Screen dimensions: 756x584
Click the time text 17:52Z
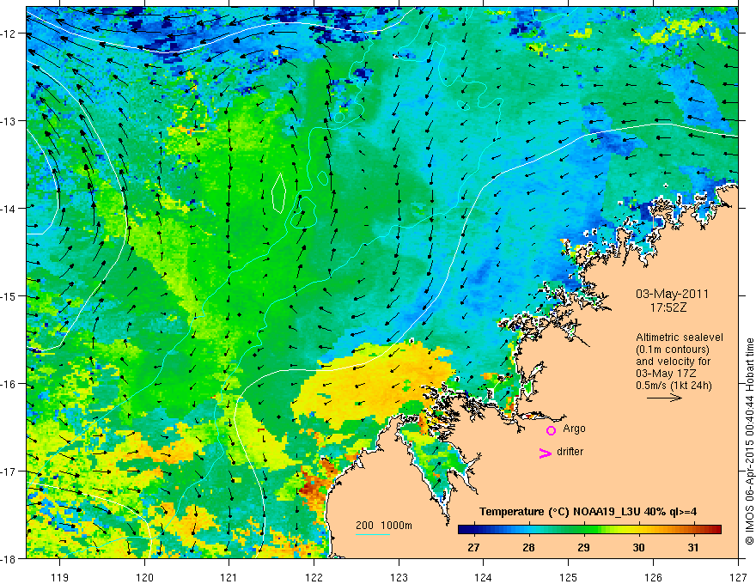[x=668, y=307]
